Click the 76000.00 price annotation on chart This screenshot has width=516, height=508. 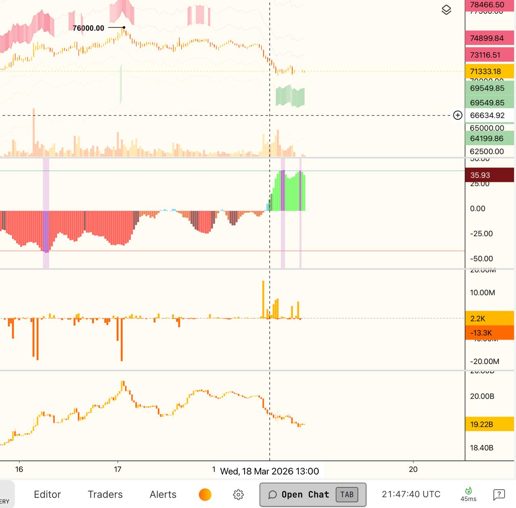[x=88, y=28]
